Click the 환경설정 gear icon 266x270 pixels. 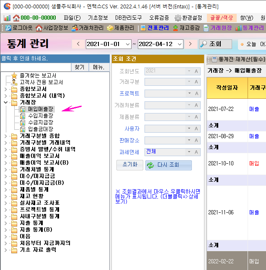pyautogui.click(x=178, y=18)
